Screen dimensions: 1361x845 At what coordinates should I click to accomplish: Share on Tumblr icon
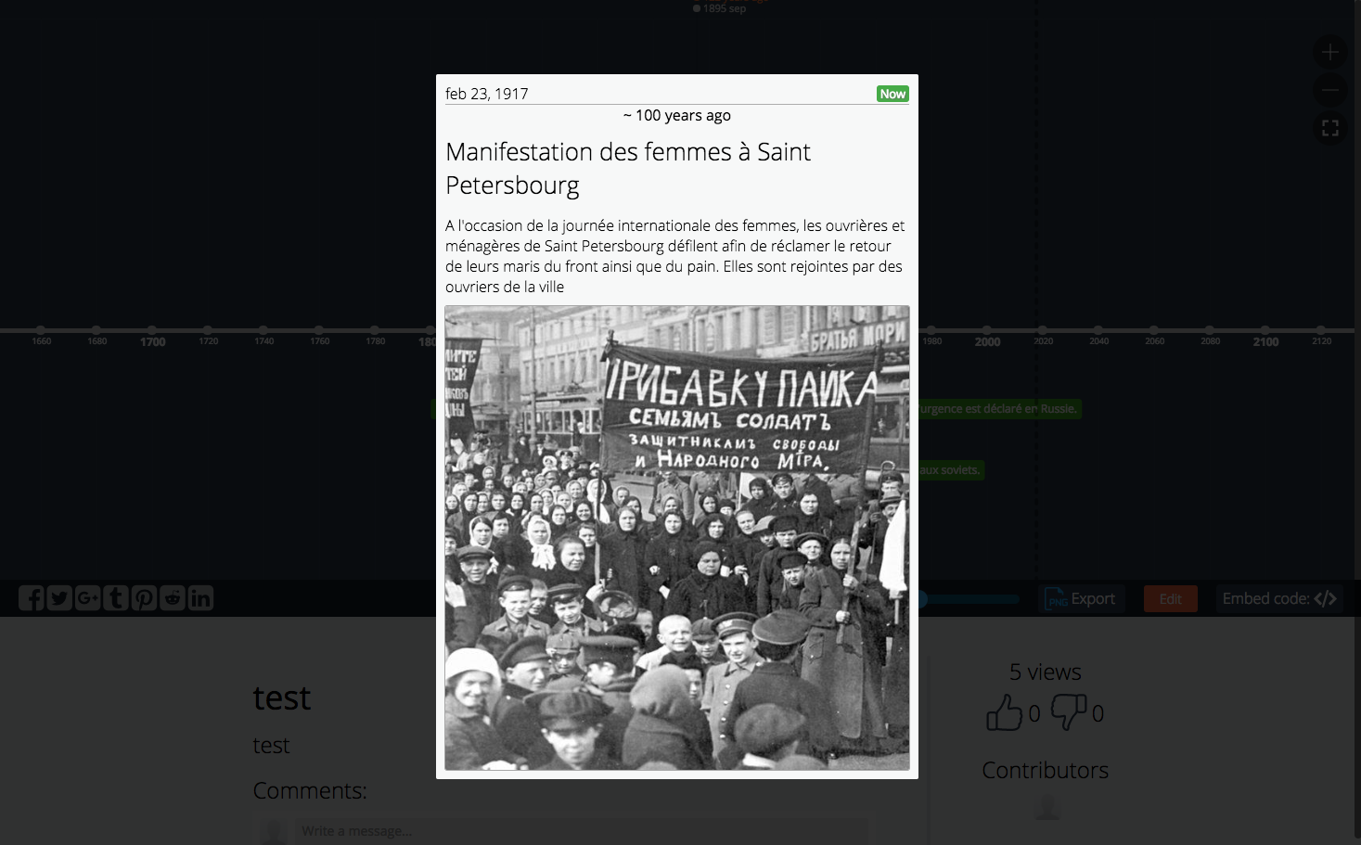click(116, 598)
